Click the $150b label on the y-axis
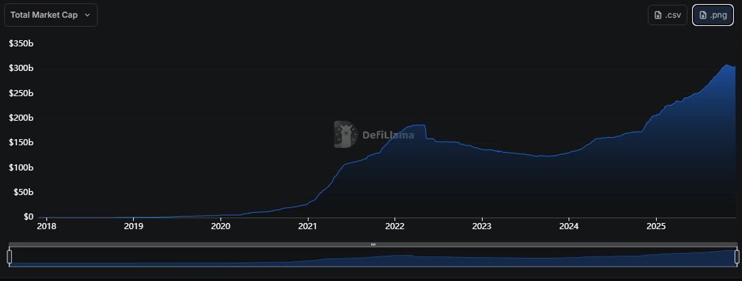Viewport: 742px width, 281px height. pos(21,143)
